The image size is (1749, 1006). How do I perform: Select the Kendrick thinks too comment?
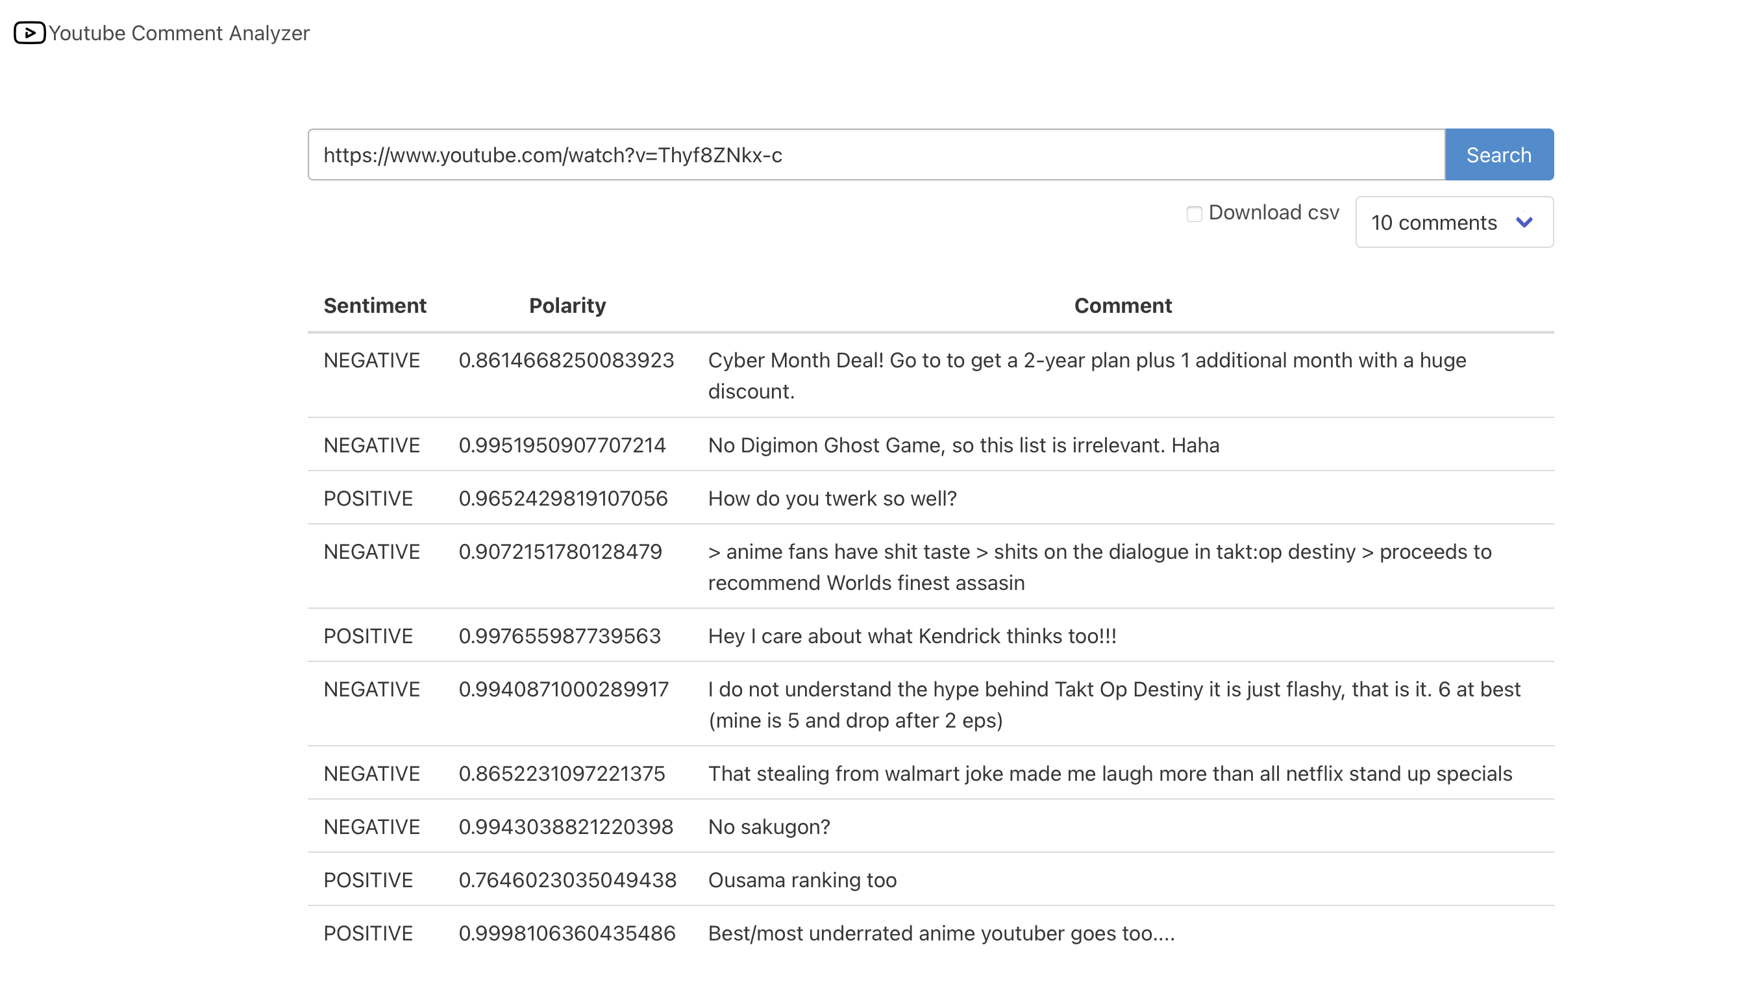tap(912, 635)
